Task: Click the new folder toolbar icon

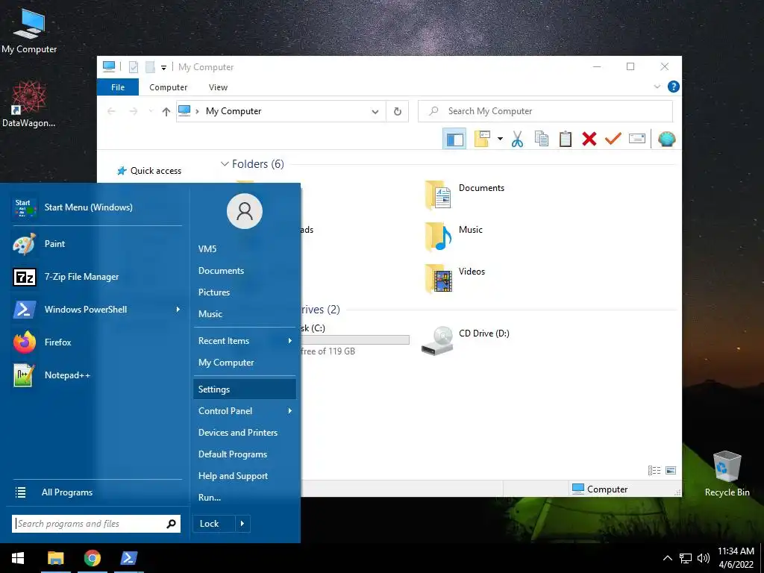Action: 483,139
